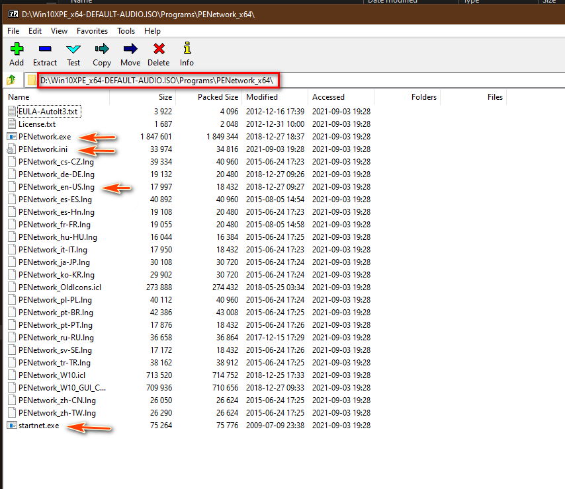Sort by the Modified column header

[x=275, y=97]
